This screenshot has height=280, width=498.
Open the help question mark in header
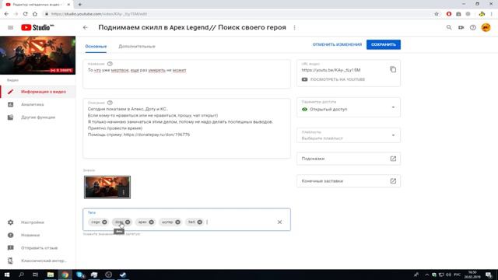click(x=473, y=28)
